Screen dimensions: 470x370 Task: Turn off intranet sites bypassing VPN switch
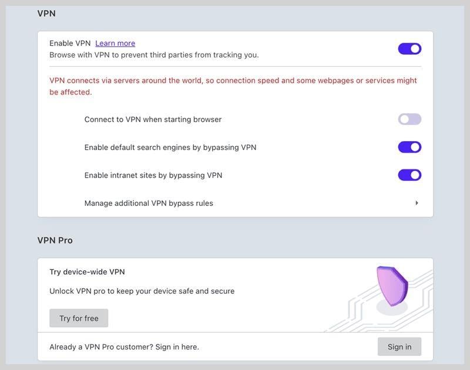409,175
